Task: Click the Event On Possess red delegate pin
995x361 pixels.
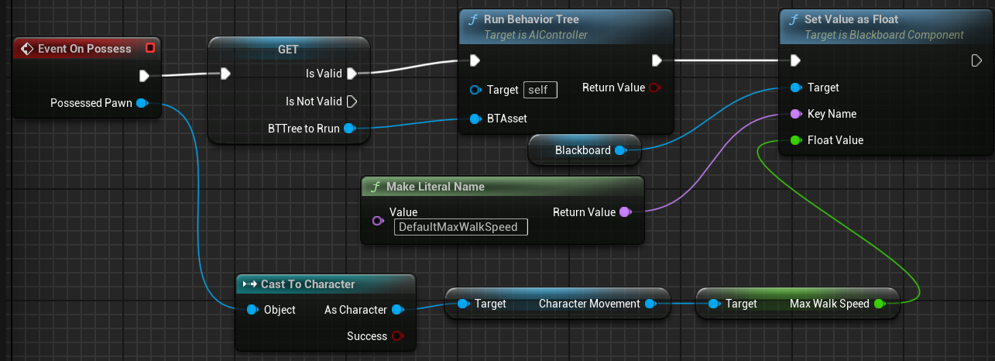Action: click(x=150, y=49)
